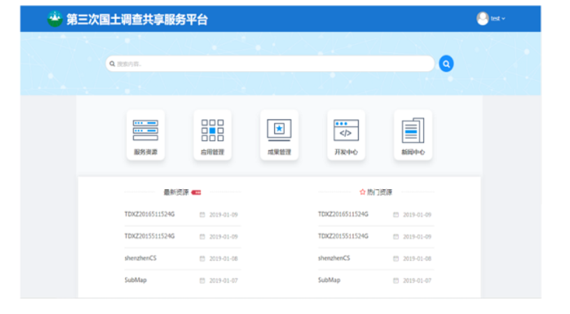The height and width of the screenshot is (314, 570).
Task: Click calendar icon of latest TDXZ2016511524G row
Action: (202, 215)
